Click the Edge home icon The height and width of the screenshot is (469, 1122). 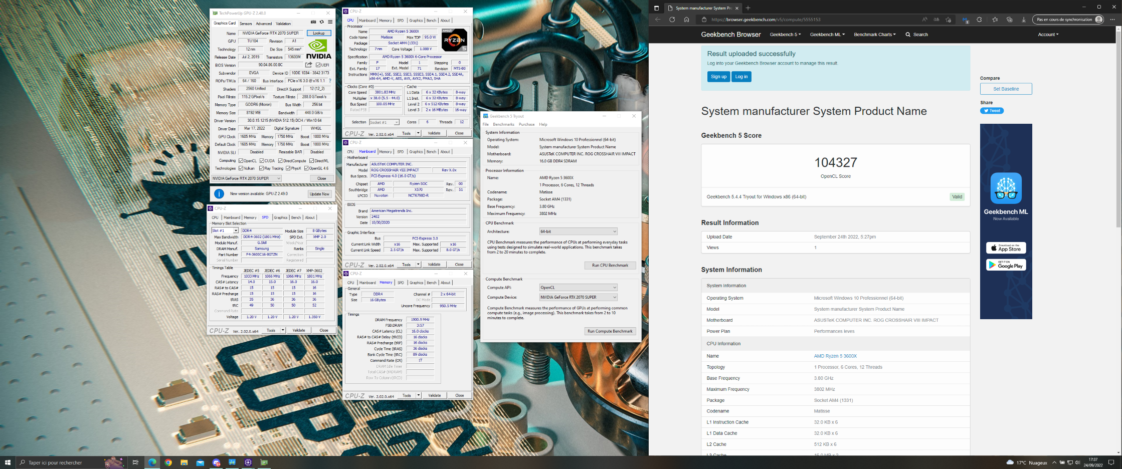[x=686, y=20]
